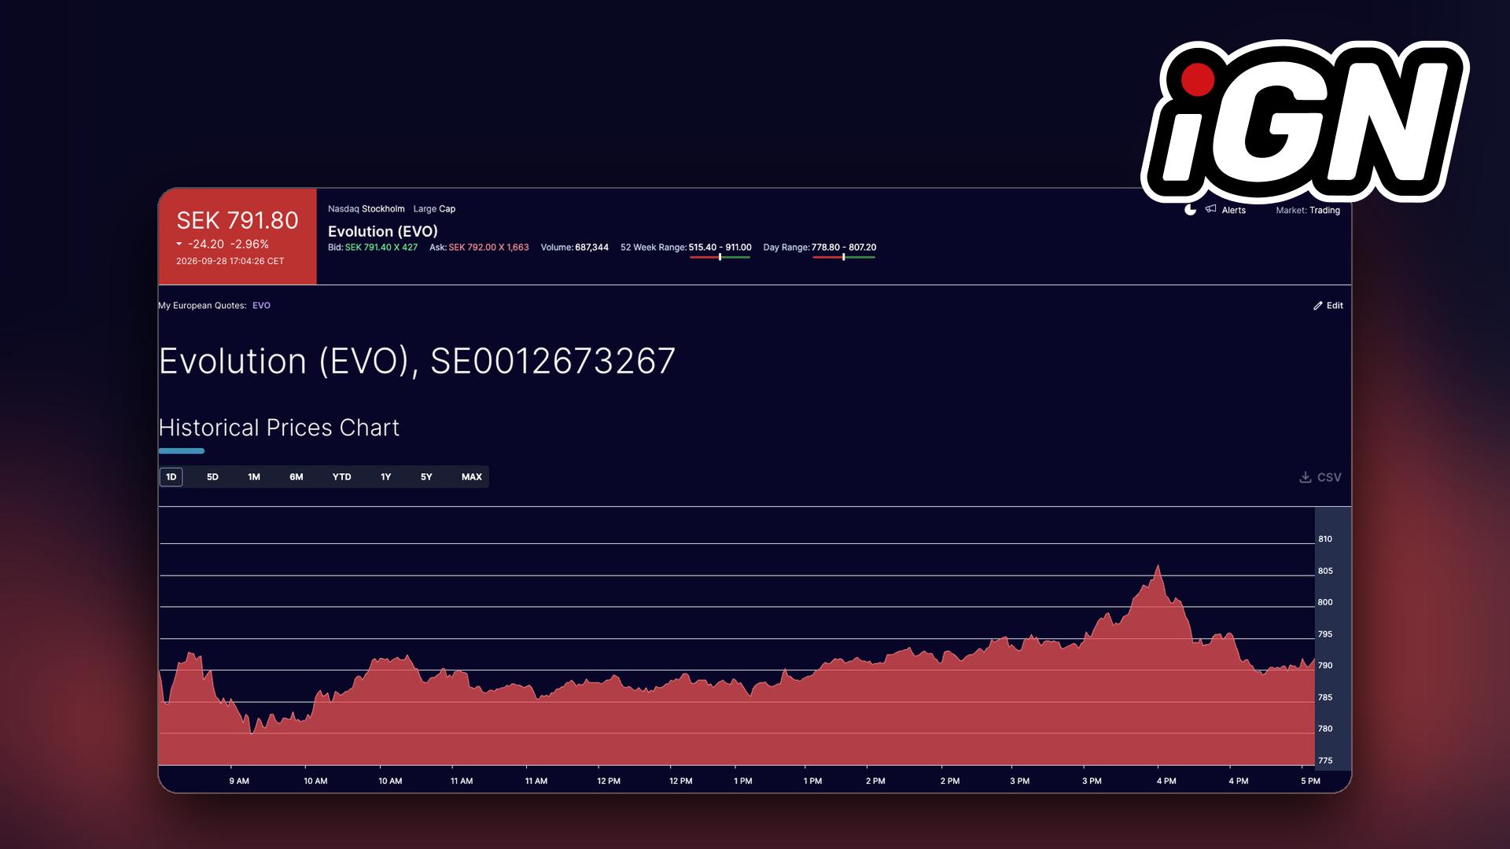The height and width of the screenshot is (849, 1510).
Task: Click the 4 PM price peak on chart
Action: (x=1158, y=568)
